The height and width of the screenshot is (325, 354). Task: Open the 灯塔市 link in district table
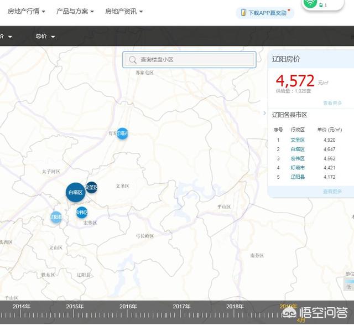click(299, 168)
